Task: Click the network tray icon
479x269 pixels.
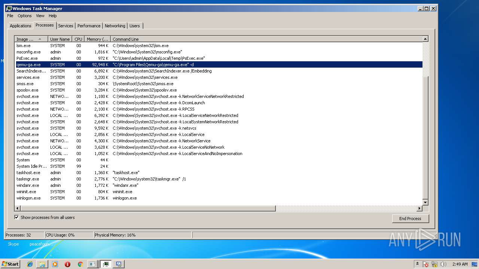Action: [x=434, y=264]
